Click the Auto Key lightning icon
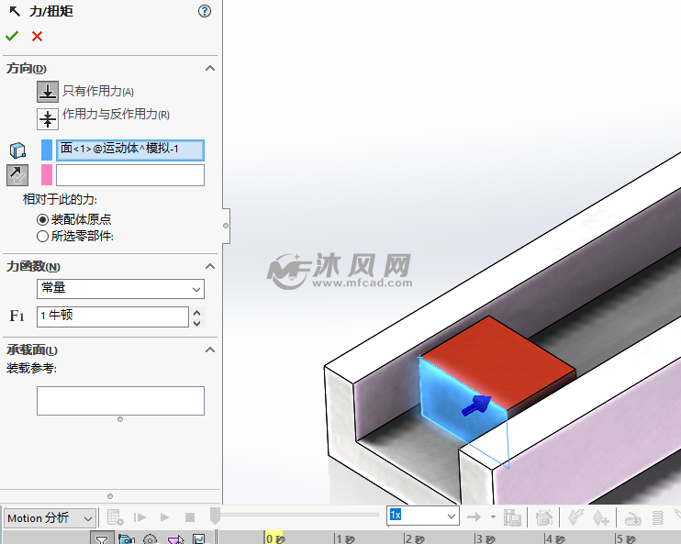This screenshot has height=544, width=681. [x=575, y=517]
